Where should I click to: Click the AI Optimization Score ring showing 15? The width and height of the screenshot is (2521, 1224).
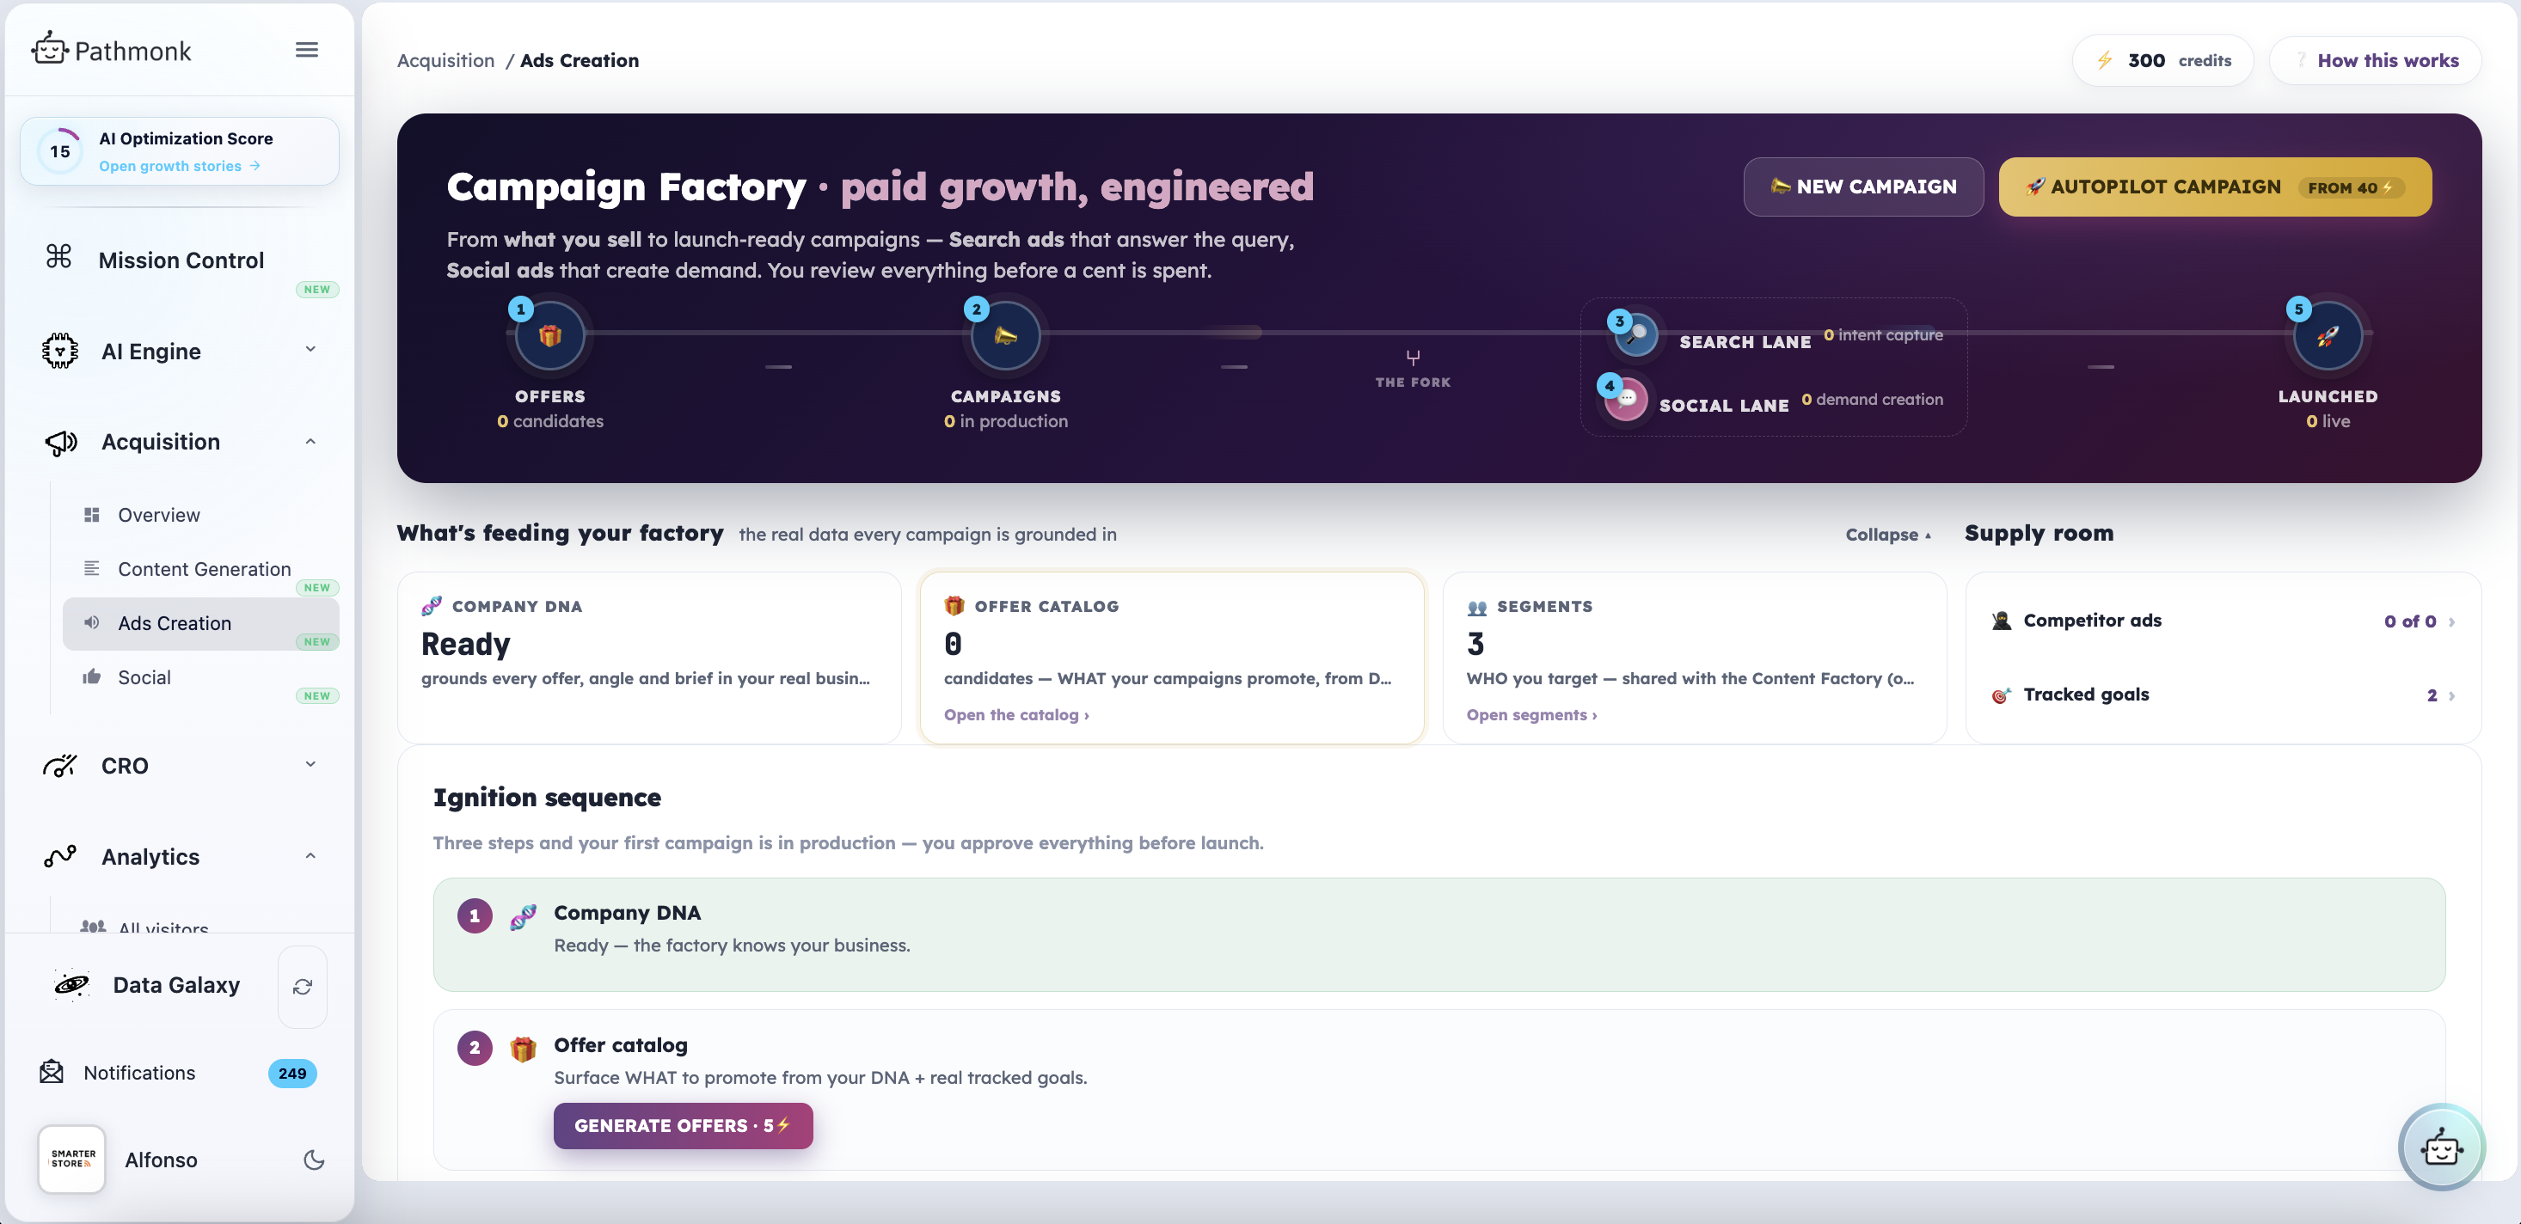[59, 151]
